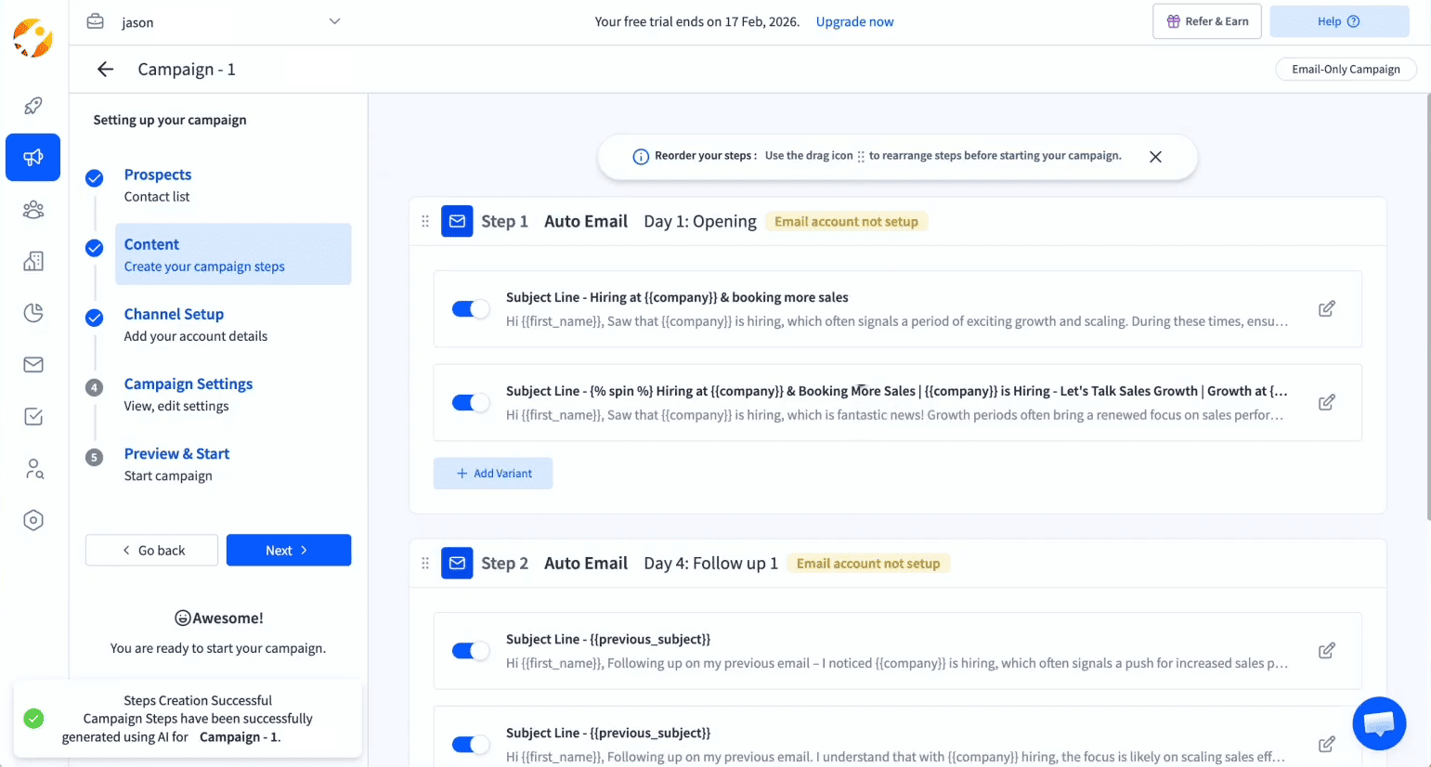Screen dimensions: 1431x767
Task: Toggle off the spin-syntax variant in Step 1
Action: 470,402
